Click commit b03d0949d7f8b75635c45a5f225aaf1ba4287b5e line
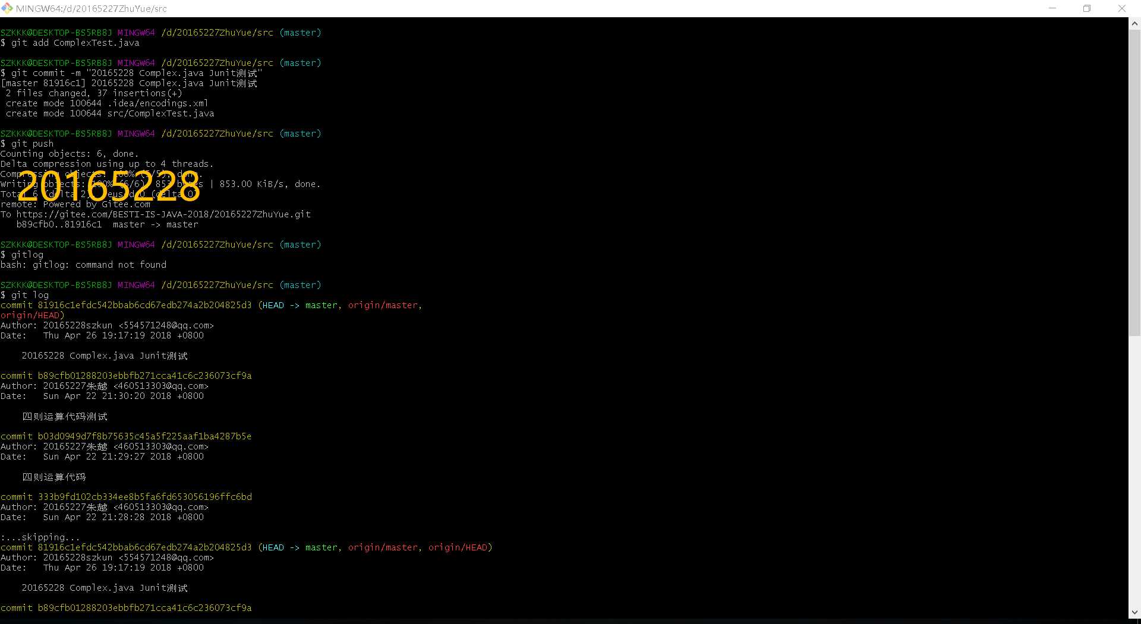1141x624 pixels. click(126, 436)
